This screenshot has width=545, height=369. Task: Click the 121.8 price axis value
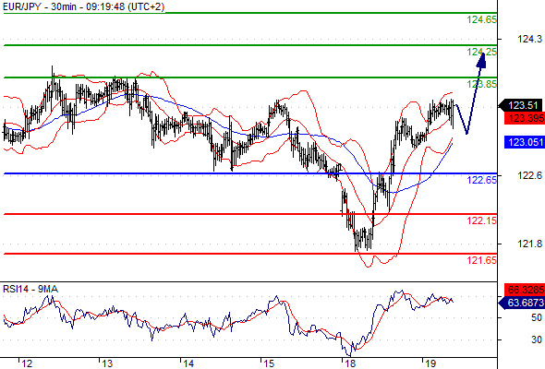[x=529, y=244]
